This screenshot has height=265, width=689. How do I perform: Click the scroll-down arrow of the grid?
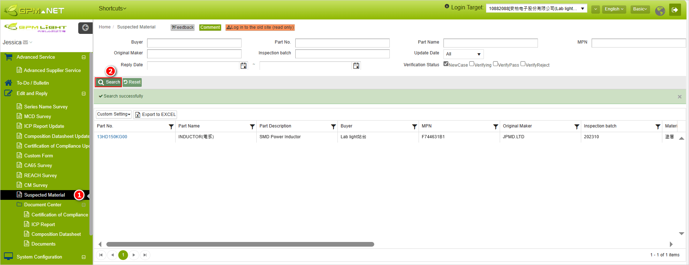pos(681,234)
